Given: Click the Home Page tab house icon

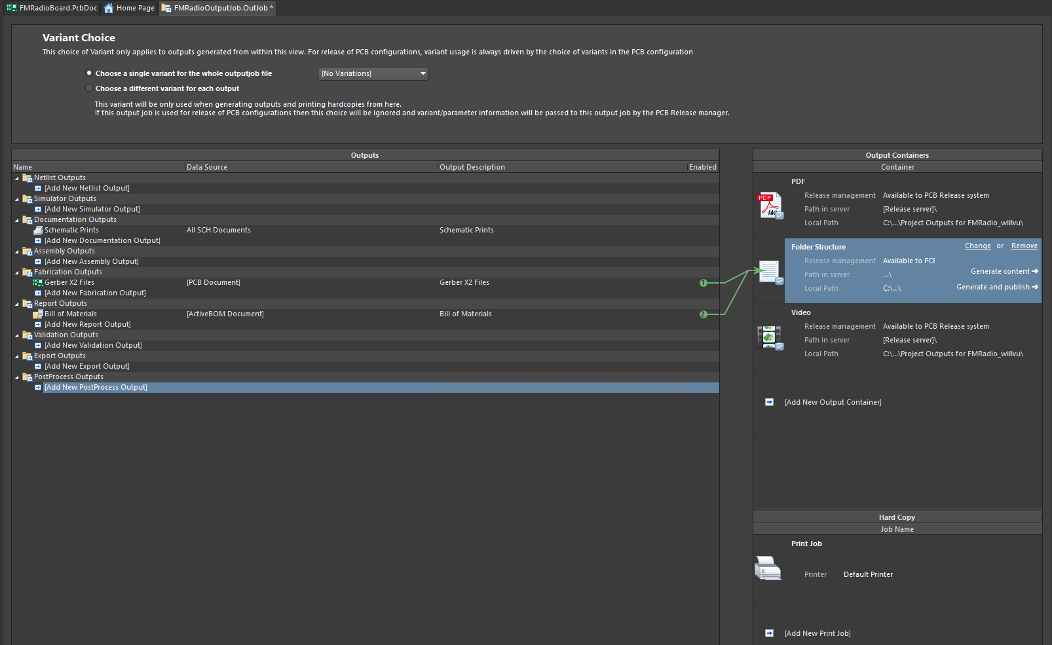Looking at the screenshot, I should pyautogui.click(x=109, y=8).
